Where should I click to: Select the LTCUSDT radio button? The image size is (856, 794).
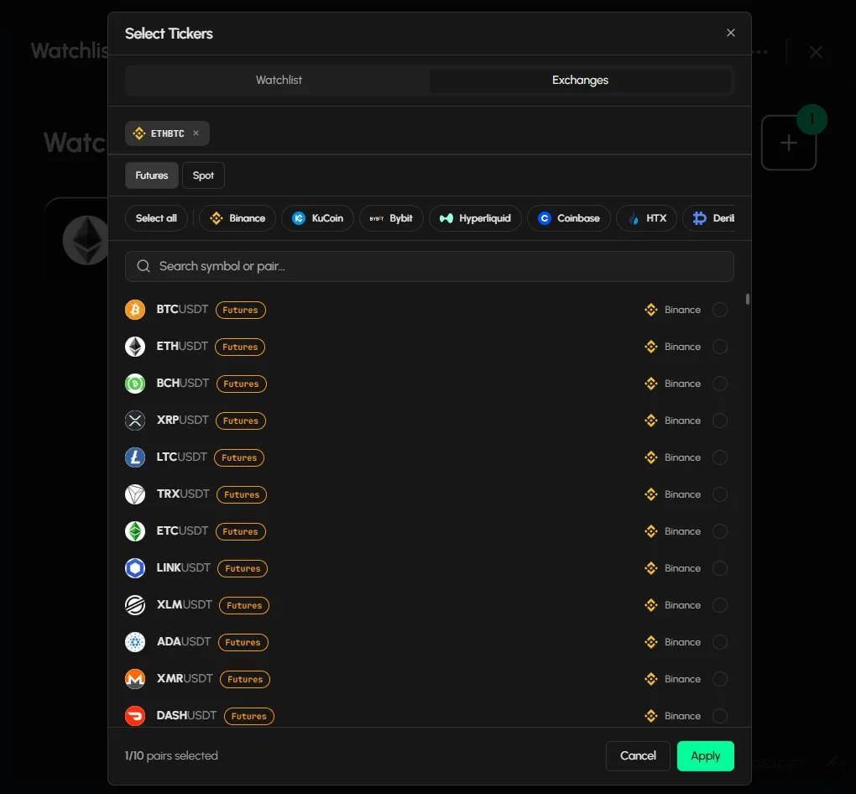point(720,457)
